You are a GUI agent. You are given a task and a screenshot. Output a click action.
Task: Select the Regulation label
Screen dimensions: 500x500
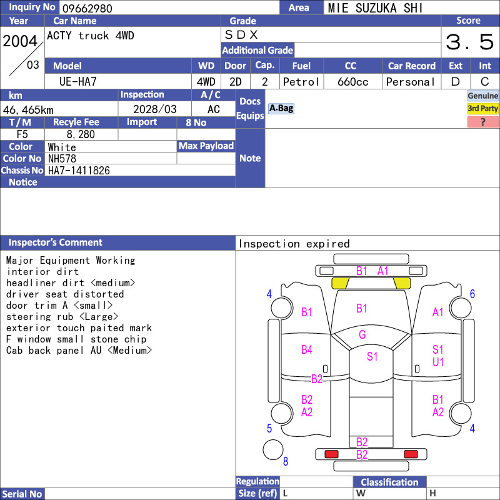[x=257, y=481]
